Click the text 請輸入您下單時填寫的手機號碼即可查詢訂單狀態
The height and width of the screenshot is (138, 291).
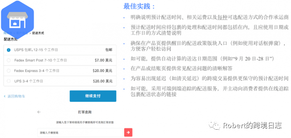tap(85, 122)
